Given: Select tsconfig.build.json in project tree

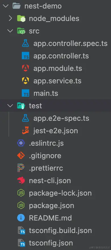Looking at the screenshot, I should pos(60,230).
